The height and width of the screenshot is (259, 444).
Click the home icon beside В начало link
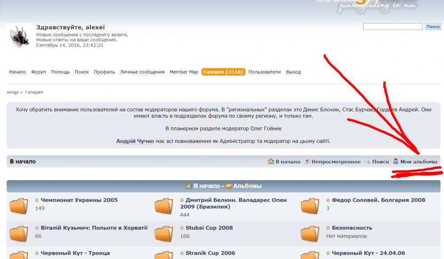click(271, 162)
